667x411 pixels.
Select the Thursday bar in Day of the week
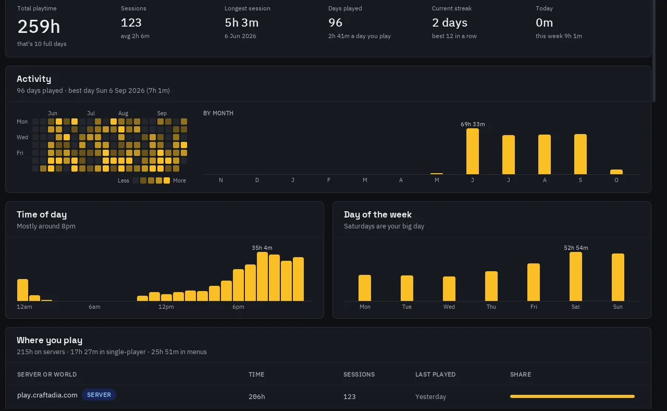[491, 286]
